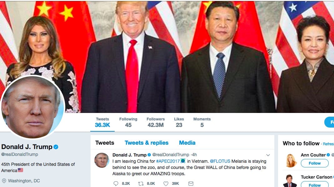Open the Following 45 list

pyautogui.click(x=128, y=122)
